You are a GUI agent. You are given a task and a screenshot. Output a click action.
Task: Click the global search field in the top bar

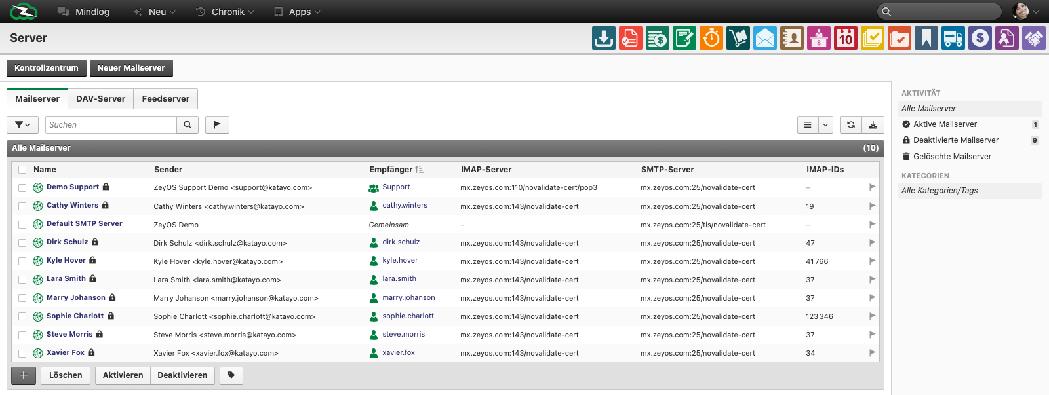(939, 11)
